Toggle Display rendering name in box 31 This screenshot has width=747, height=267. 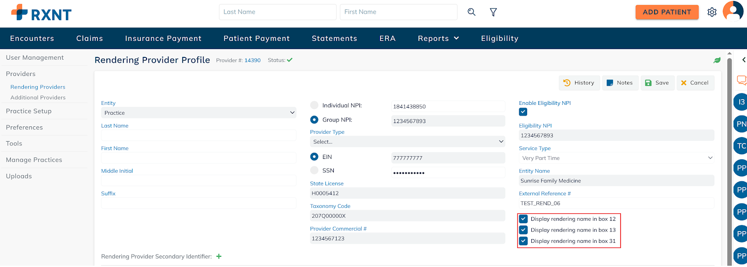click(523, 241)
